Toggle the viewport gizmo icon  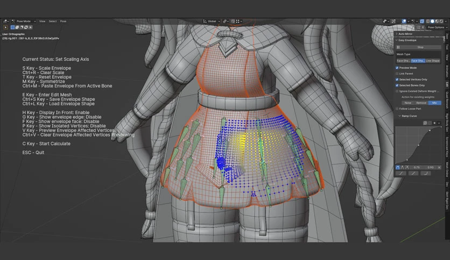click(x=393, y=21)
